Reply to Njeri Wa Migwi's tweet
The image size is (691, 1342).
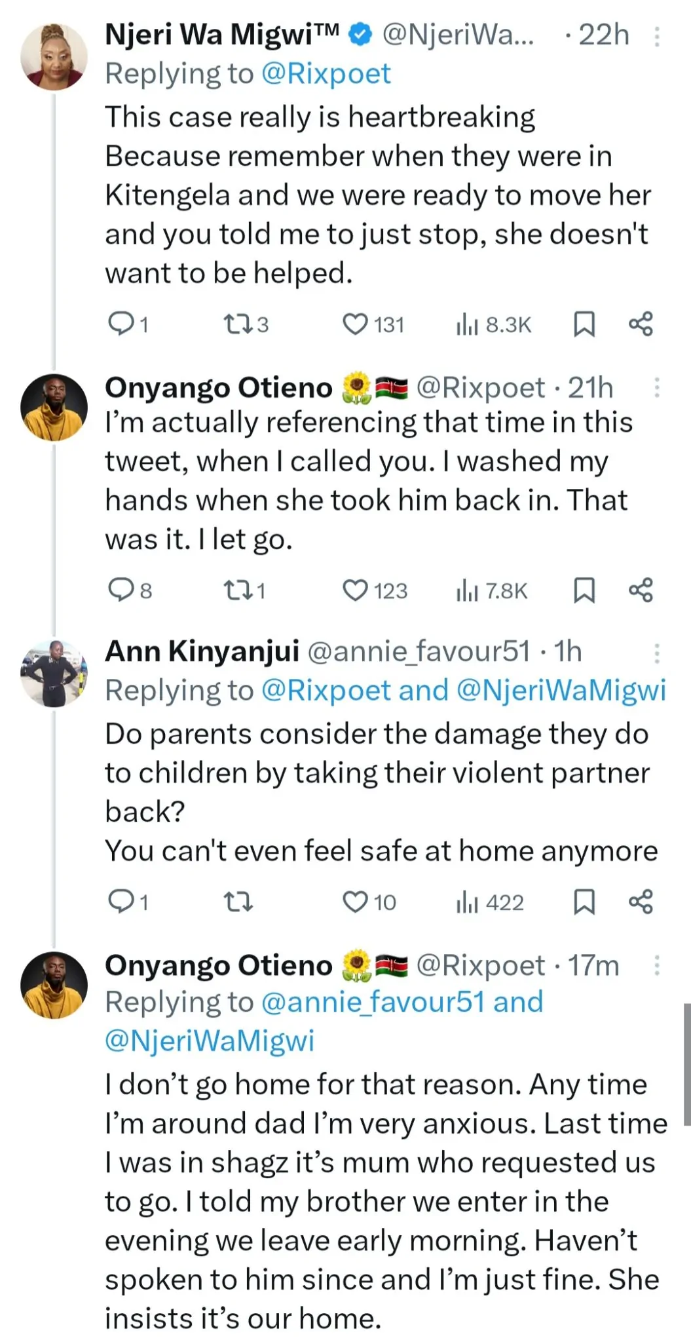coord(120,324)
